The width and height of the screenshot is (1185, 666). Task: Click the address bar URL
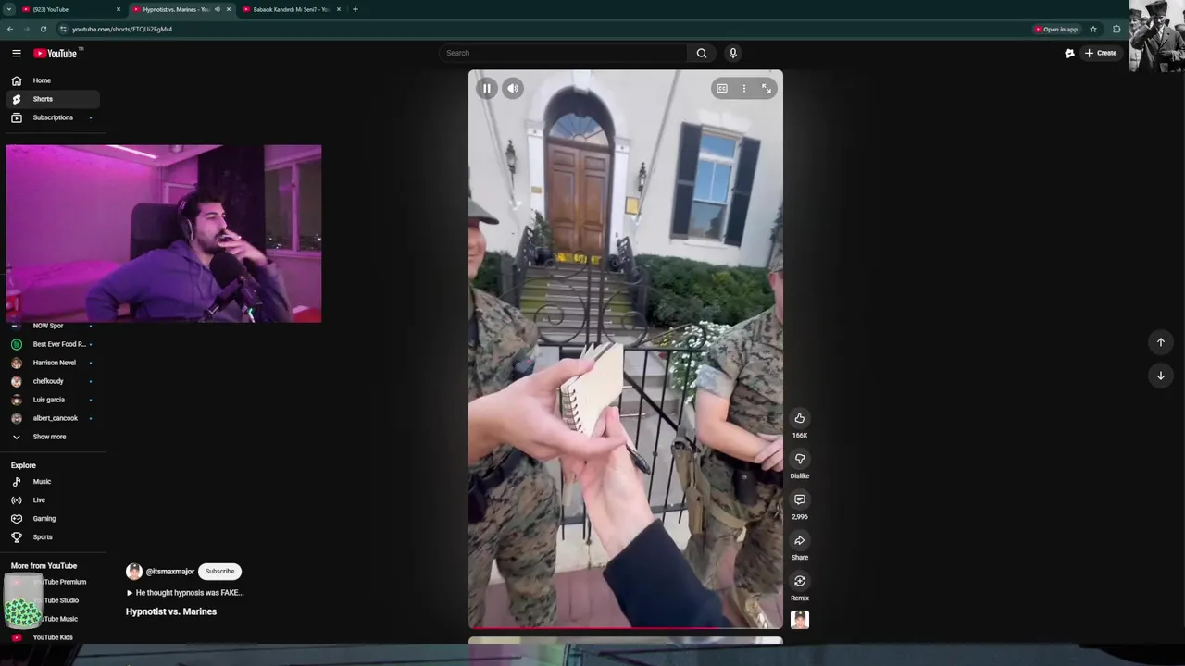pos(122,29)
